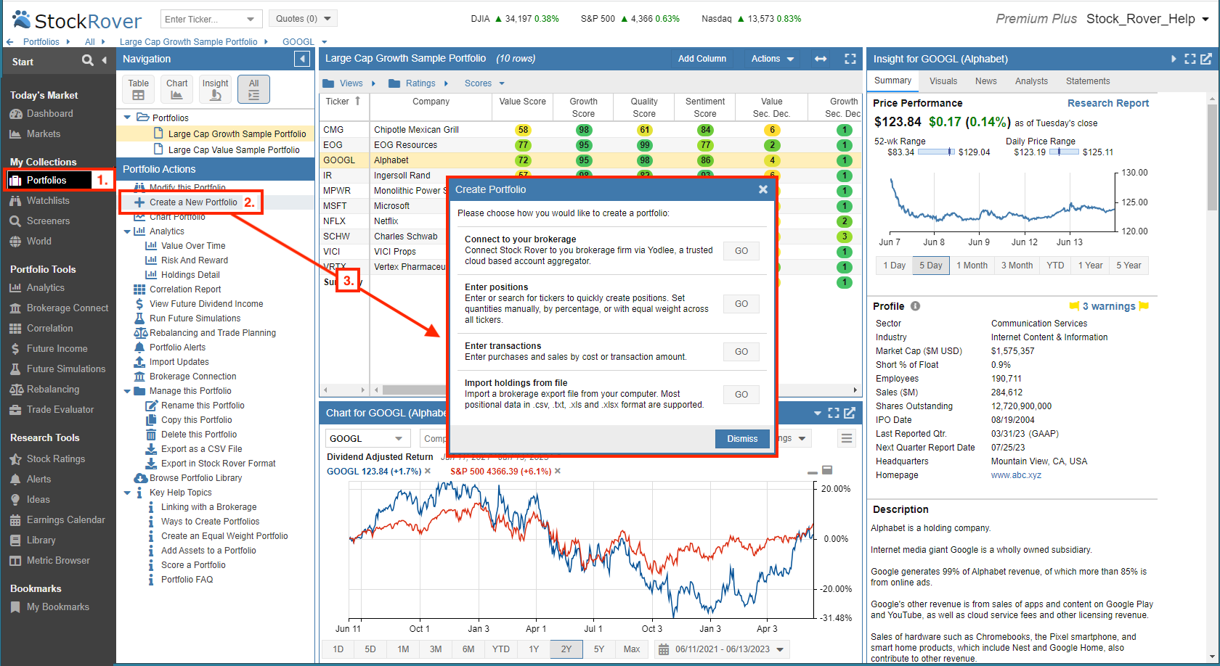
Task: Click the table horizontal scrollbar
Action: point(414,390)
